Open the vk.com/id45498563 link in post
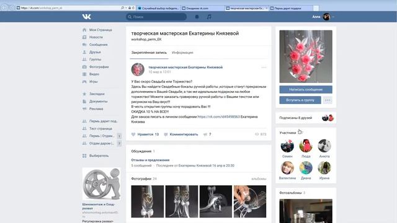 pyautogui.click(x=218, y=116)
